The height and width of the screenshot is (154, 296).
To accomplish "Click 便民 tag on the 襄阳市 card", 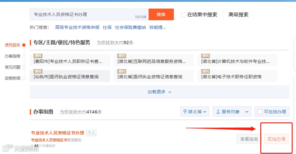I will pos(38,56).
